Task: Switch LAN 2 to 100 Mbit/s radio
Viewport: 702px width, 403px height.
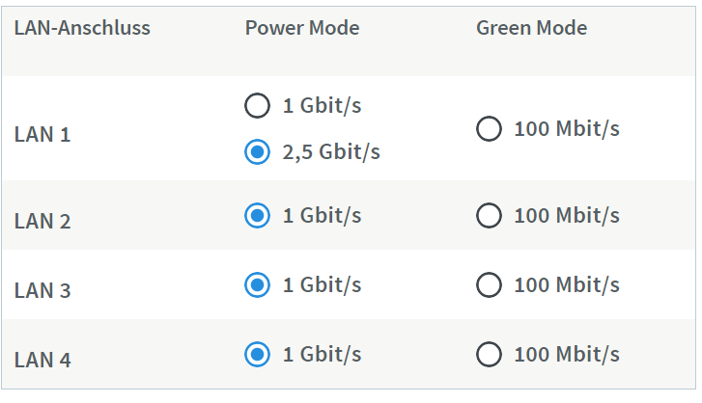Action: (489, 215)
